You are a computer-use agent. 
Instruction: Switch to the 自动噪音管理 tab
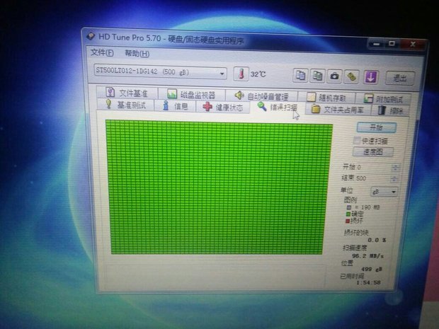tap(261, 96)
